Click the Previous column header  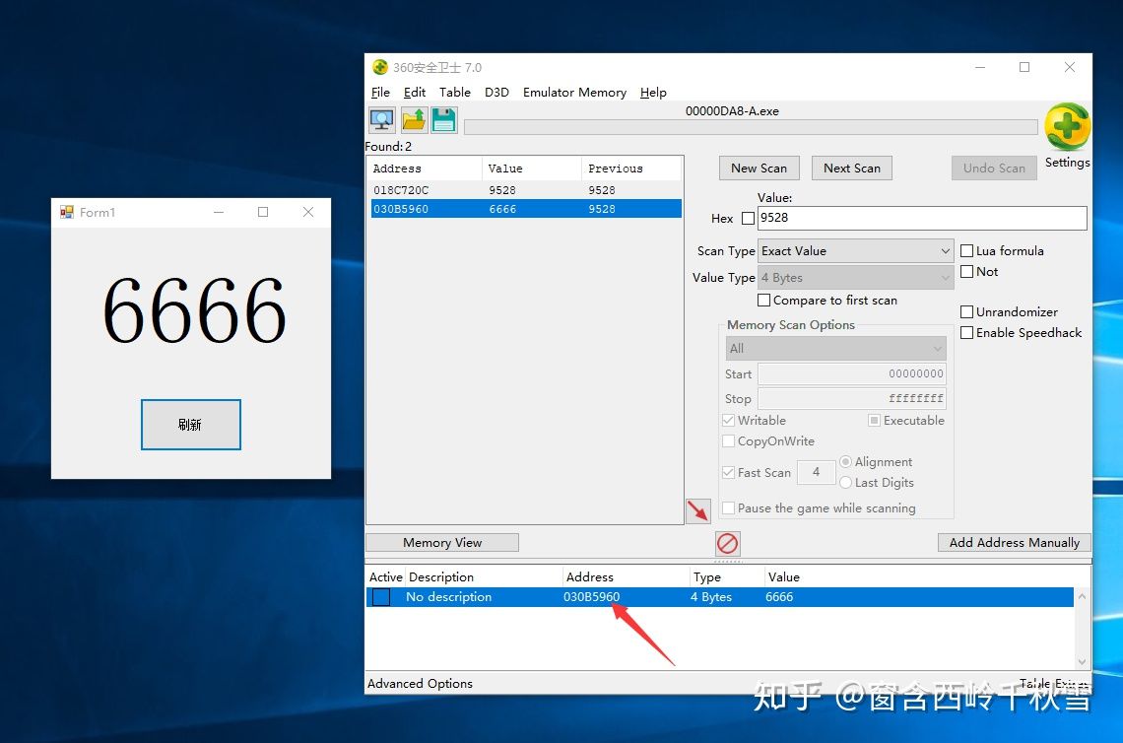[630, 169]
